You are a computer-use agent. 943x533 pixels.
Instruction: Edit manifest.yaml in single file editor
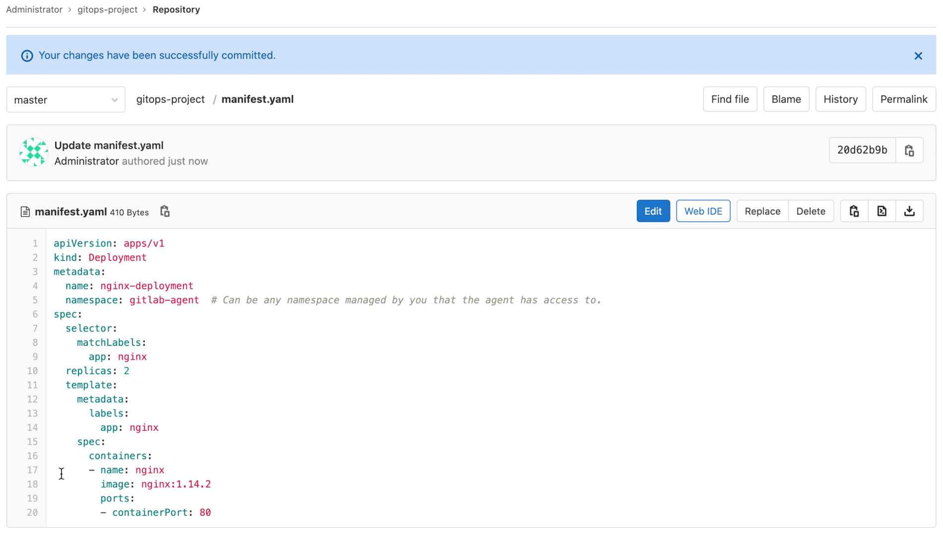(x=653, y=211)
